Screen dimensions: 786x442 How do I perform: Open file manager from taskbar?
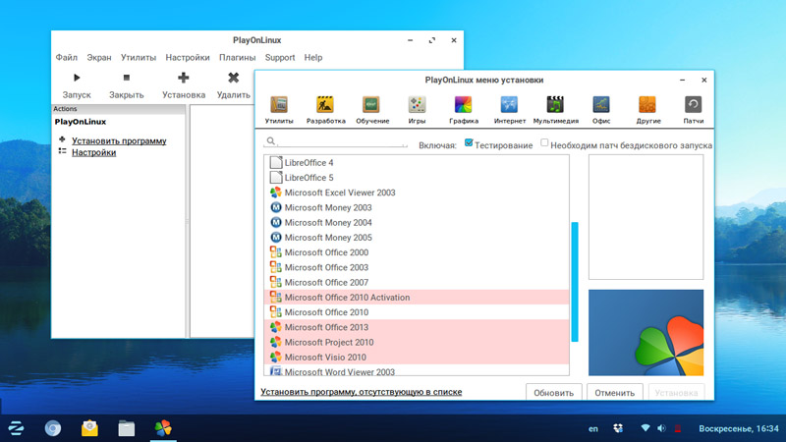pyautogui.click(x=127, y=428)
